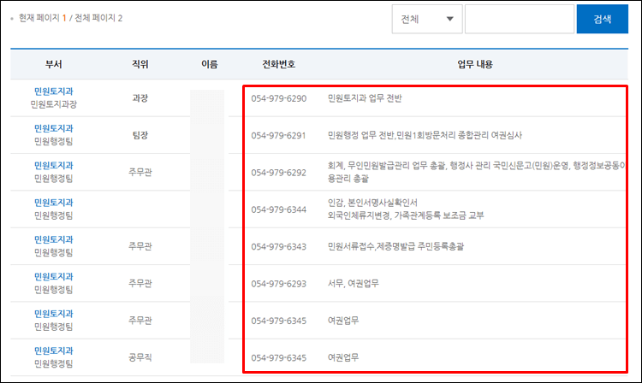Select phone number 054-979-6291
Viewport: 642px width, 383px height.
279,136
